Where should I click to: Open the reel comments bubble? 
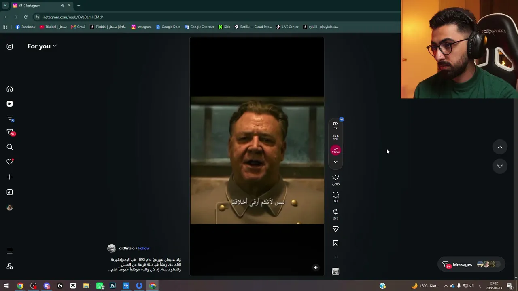(x=335, y=195)
